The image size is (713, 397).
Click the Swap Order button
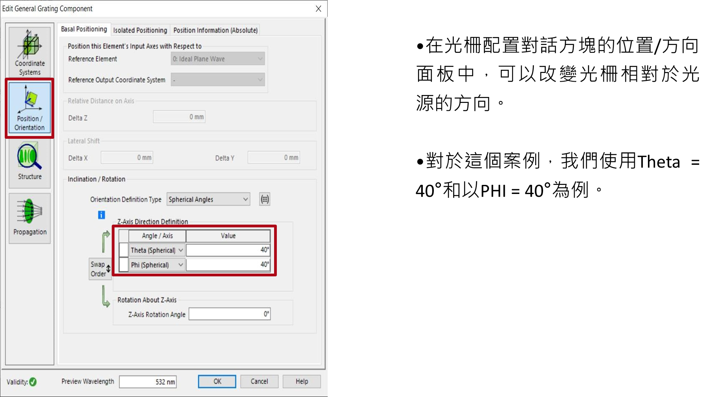(x=100, y=269)
